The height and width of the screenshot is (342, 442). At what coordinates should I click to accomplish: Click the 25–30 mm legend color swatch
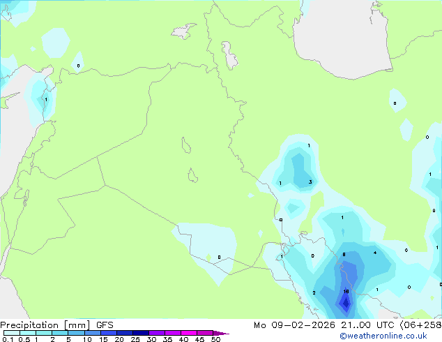140,333
